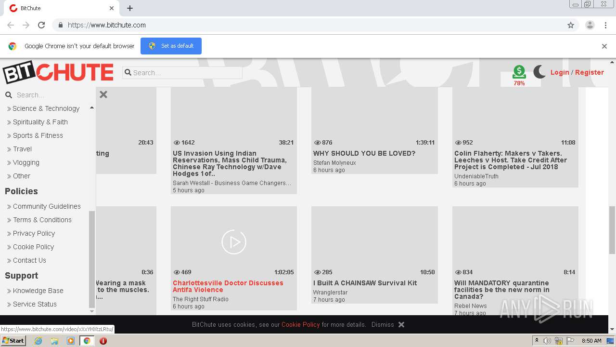View site security lock info
Viewport: 616px width, 347px height.
pyautogui.click(x=60, y=25)
